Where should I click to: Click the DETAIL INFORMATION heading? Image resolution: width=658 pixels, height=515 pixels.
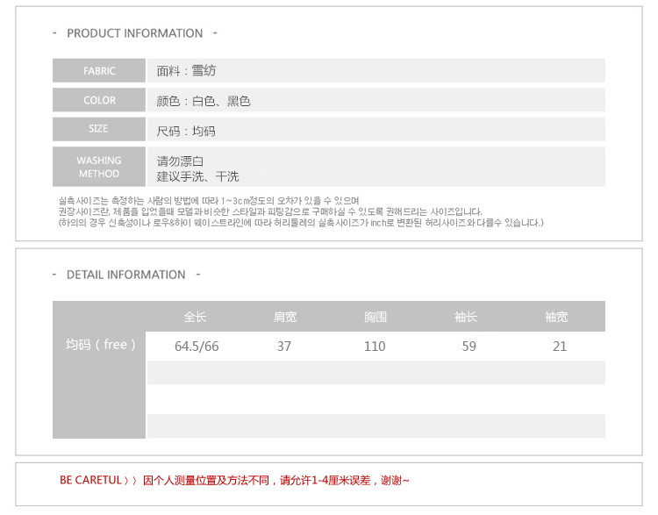pyautogui.click(x=126, y=275)
